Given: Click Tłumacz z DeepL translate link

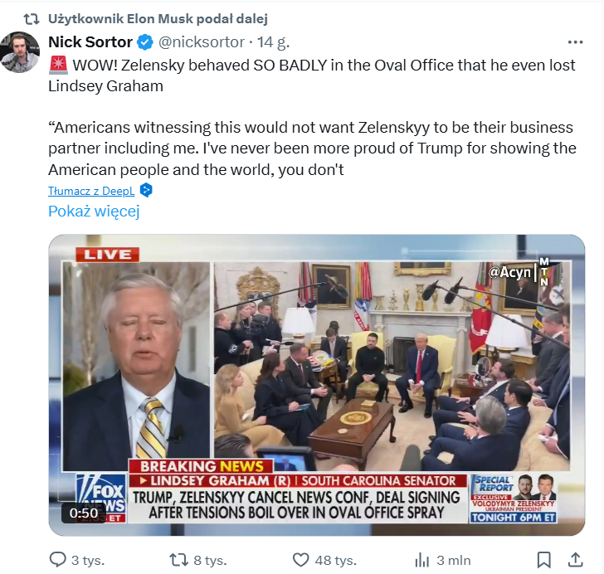Looking at the screenshot, I should (x=91, y=191).
